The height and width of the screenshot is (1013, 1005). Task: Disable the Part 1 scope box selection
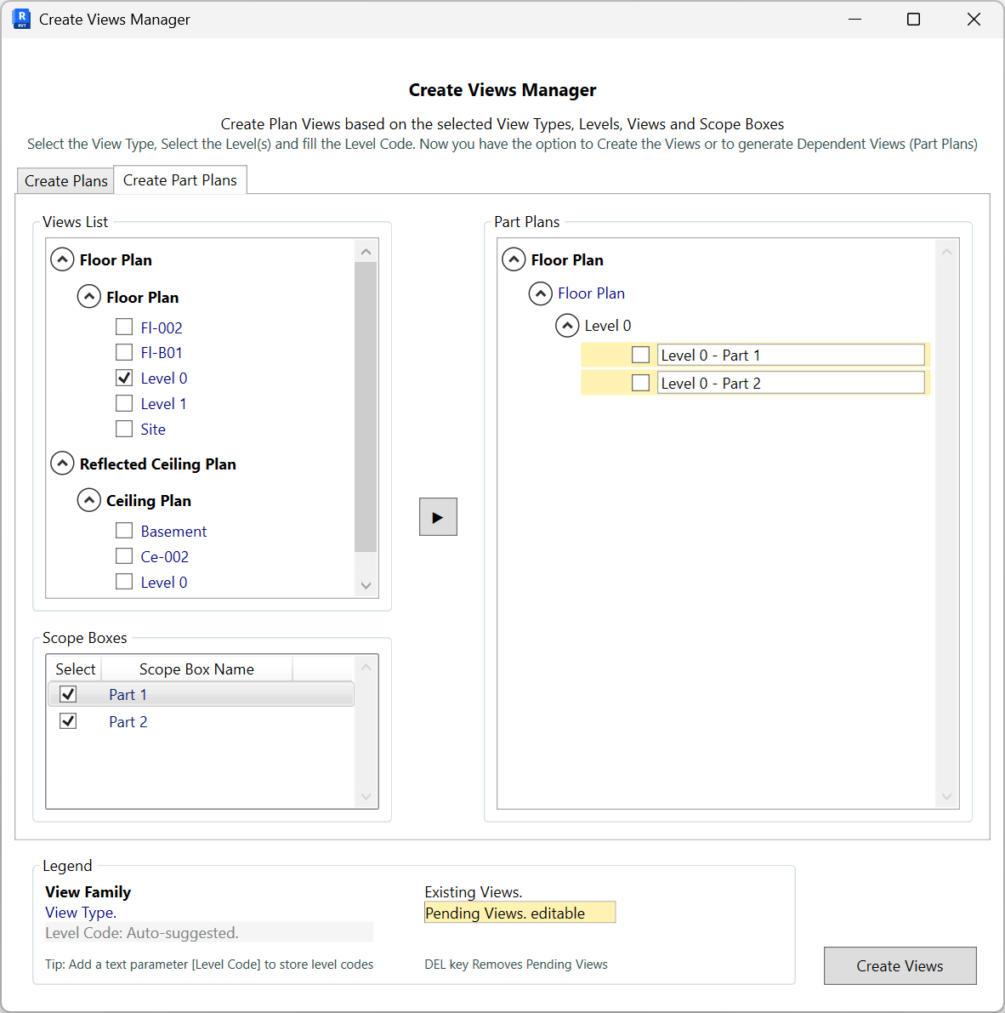[68, 694]
